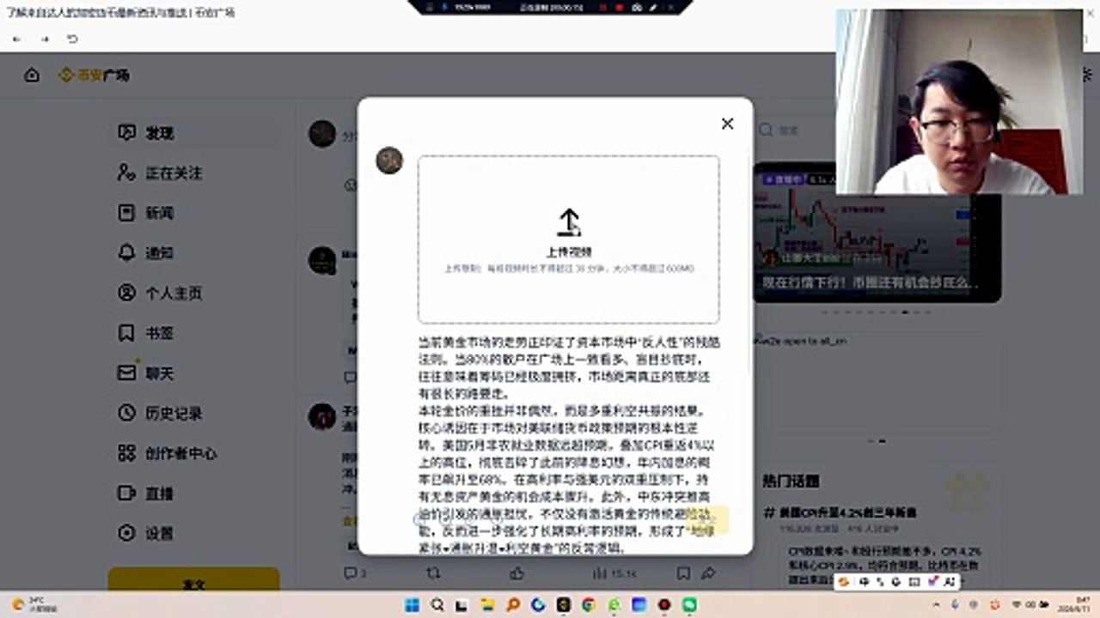Screen dimensions: 1100x618
Task: Click the like thumbs-up icon under post
Action: click(516, 573)
